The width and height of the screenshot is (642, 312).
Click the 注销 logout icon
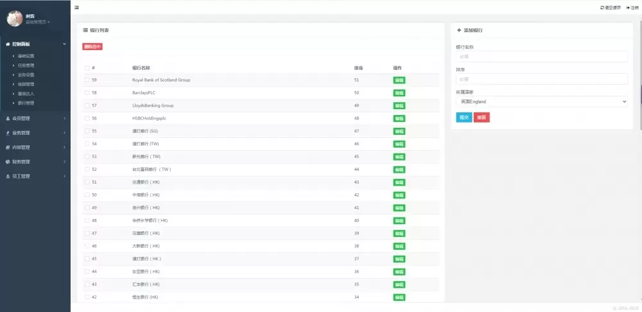click(628, 8)
